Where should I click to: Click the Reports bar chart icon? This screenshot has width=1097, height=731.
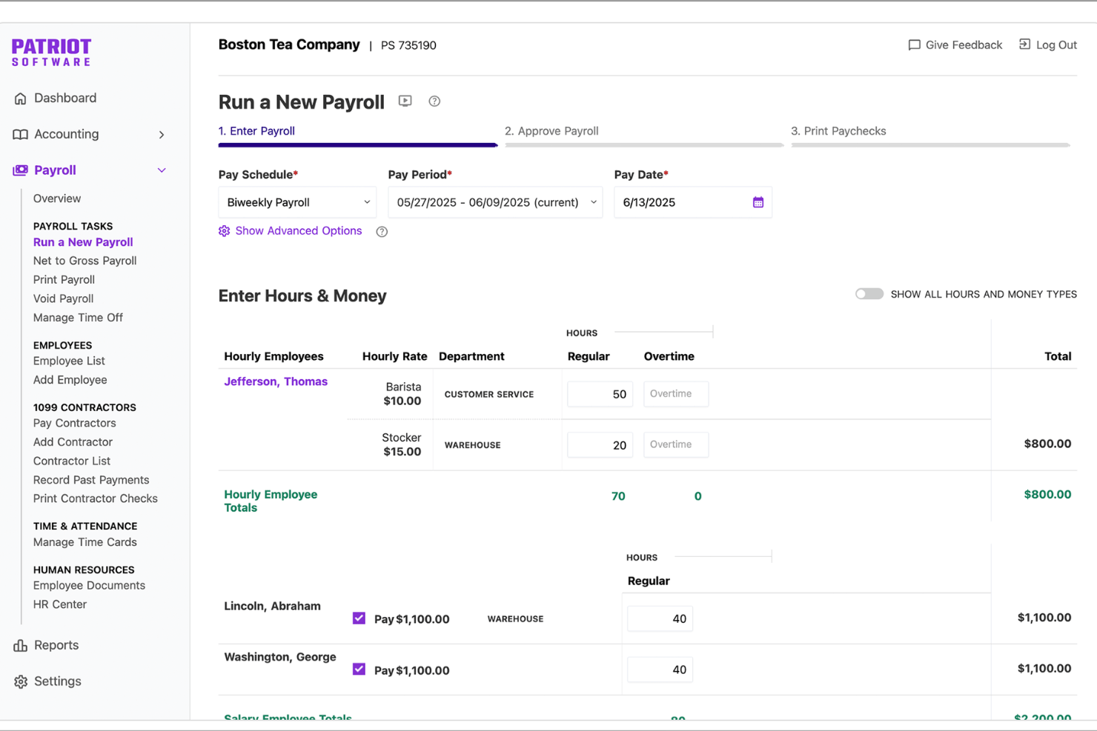20,646
